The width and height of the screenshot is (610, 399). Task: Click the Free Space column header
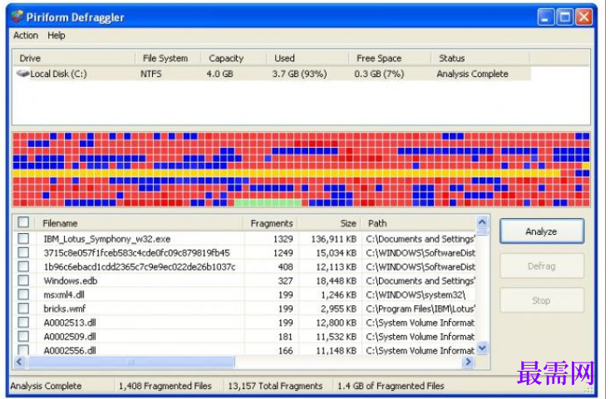click(x=390, y=58)
